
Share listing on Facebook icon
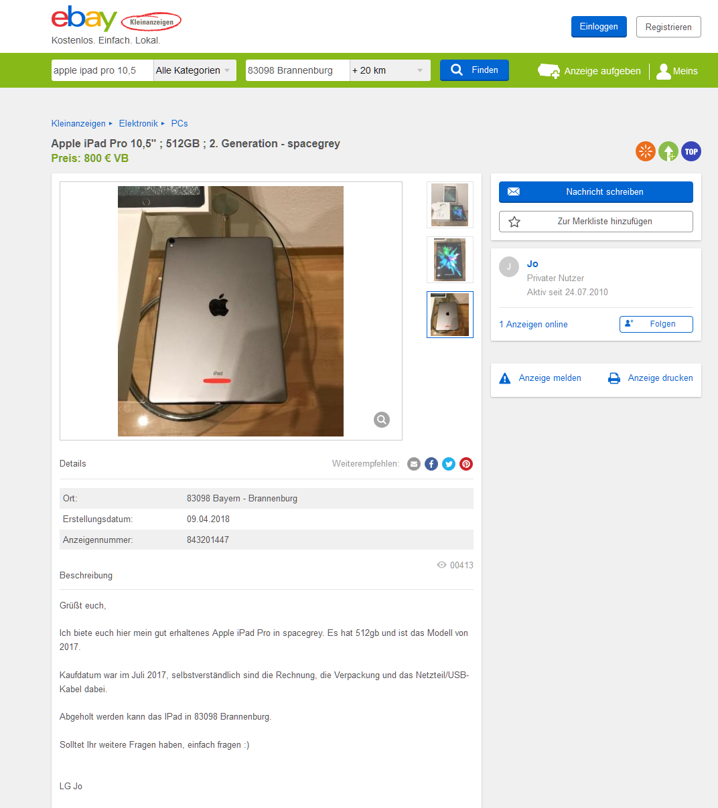tap(431, 464)
